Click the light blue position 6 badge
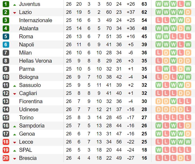This screenshot has width=195, height=164. (x=6, y=45)
